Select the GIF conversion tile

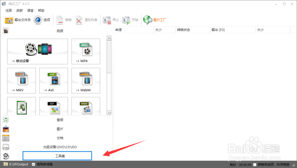point(53,106)
